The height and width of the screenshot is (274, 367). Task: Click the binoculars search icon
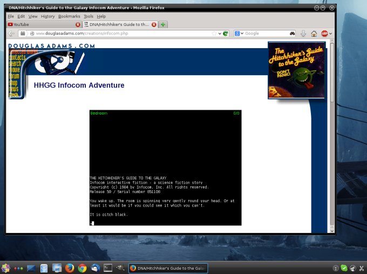point(292,34)
